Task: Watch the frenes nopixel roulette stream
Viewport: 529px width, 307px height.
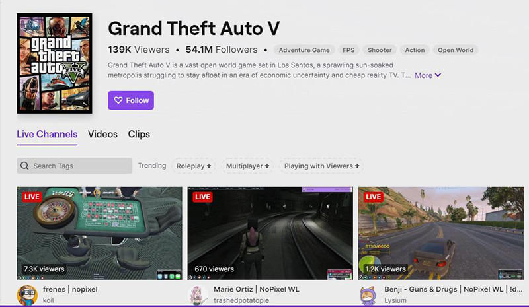Action: click(100, 233)
